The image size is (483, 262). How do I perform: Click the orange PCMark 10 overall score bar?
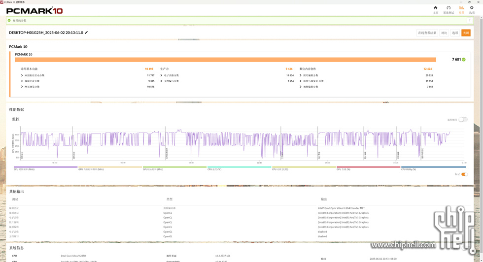coord(226,60)
